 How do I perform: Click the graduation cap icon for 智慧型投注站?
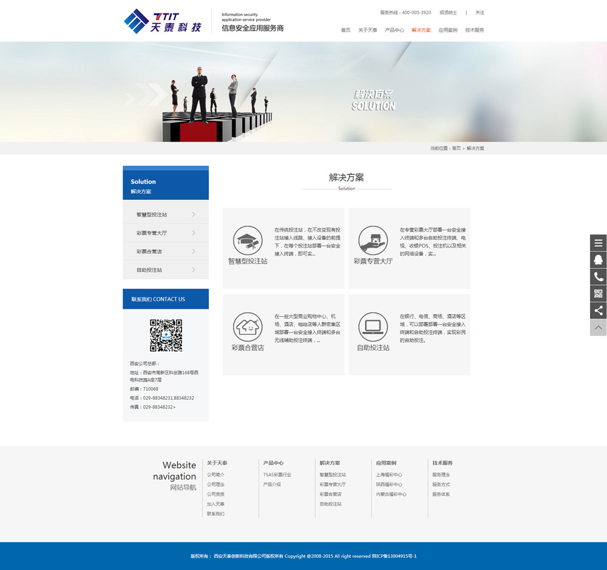[x=248, y=241]
